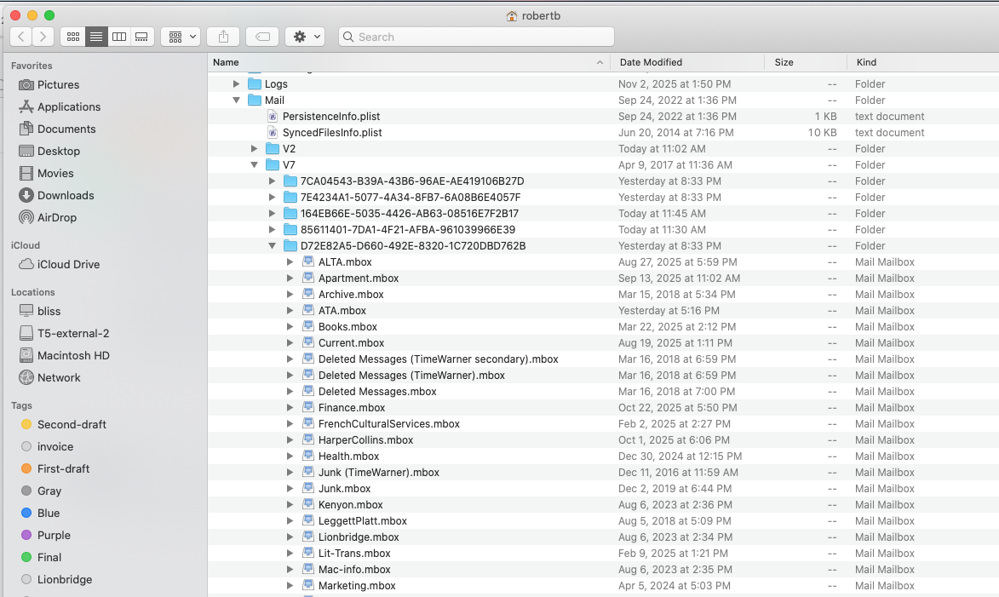Viewport: 999px width, 597px height.
Task: Click the Finance.mbox mailbox icon
Action: (308, 408)
